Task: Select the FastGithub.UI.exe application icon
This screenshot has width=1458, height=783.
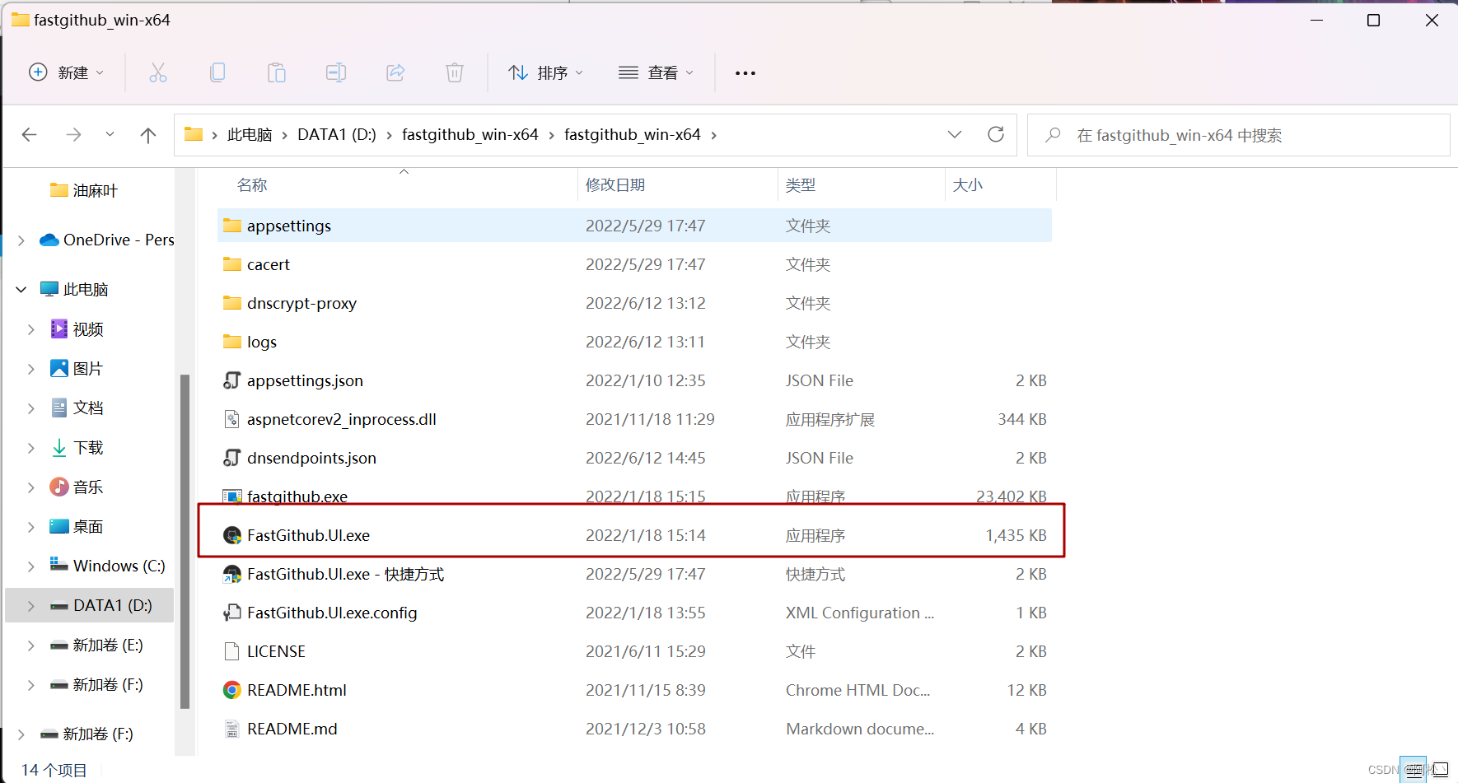Action: [232, 535]
